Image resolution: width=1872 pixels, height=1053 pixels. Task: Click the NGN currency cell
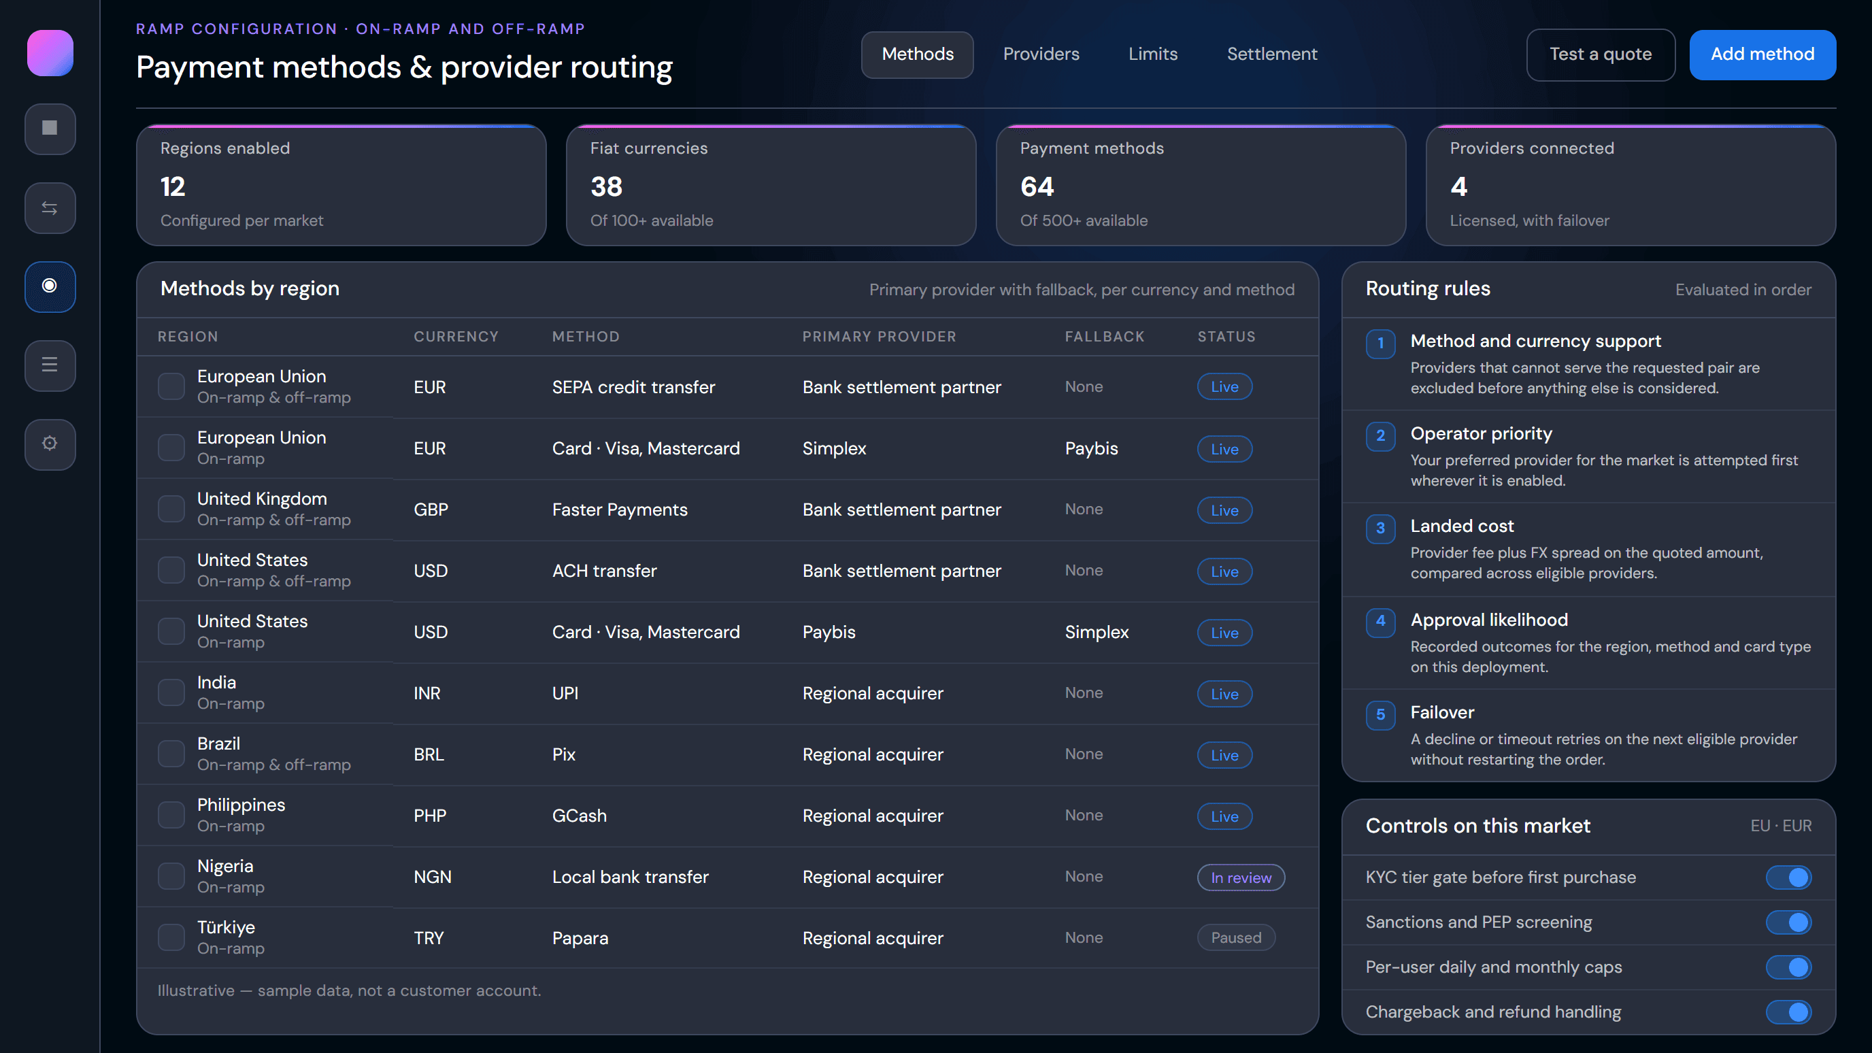(x=433, y=877)
